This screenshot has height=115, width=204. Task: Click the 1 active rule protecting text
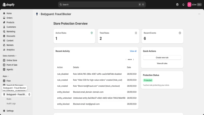click(156, 85)
